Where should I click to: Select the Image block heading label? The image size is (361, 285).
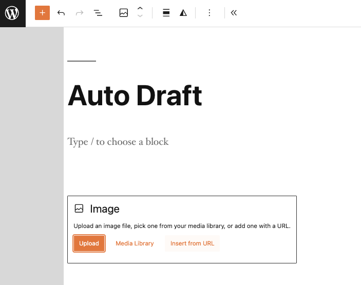point(105,209)
